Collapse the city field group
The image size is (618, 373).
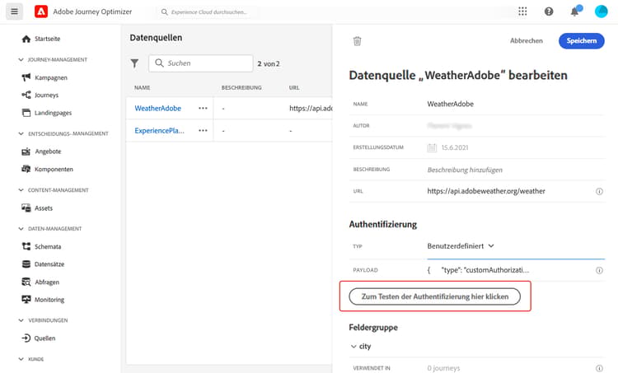pyautogui.click(x=353, y=347)
